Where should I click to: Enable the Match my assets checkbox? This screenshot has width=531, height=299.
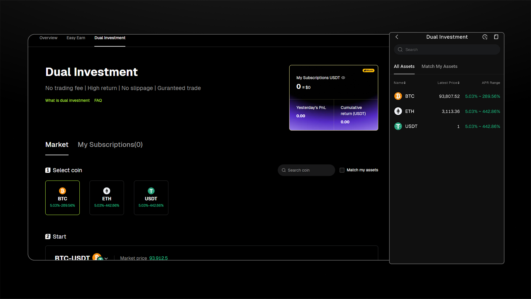pos(342,170)
